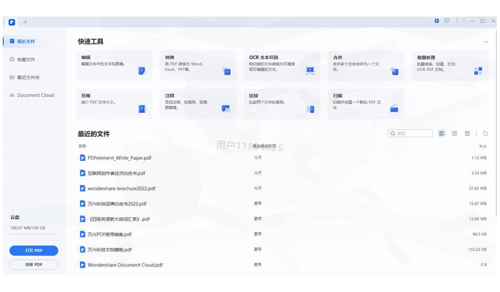Screen dimensions: 500x292
Task: Click the 创建 PDF button
Action: [x=34, y=264]
